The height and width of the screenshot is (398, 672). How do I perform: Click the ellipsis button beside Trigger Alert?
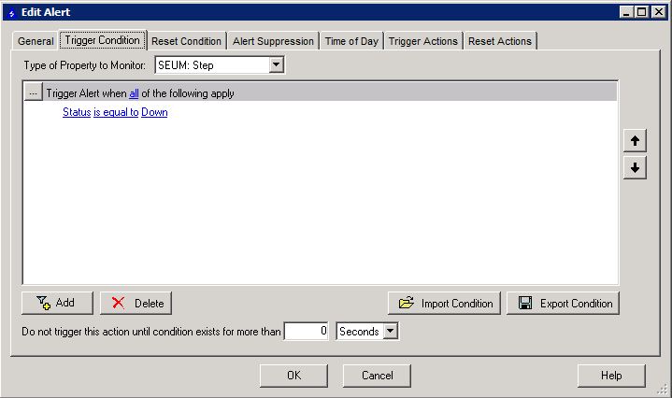coord(33,92)
